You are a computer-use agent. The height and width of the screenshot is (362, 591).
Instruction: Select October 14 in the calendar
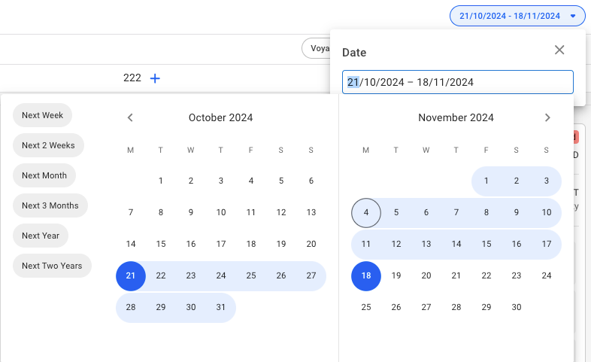pos(131,244)
